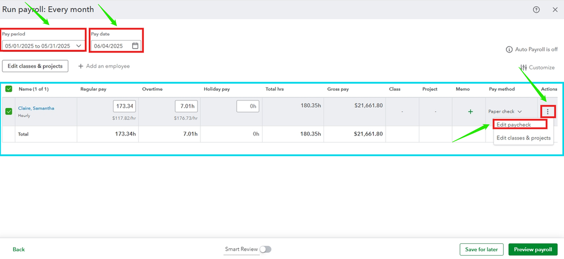564x259 pixels.
Task: Click the Edit classes & projects button
Action: (35, 66)
